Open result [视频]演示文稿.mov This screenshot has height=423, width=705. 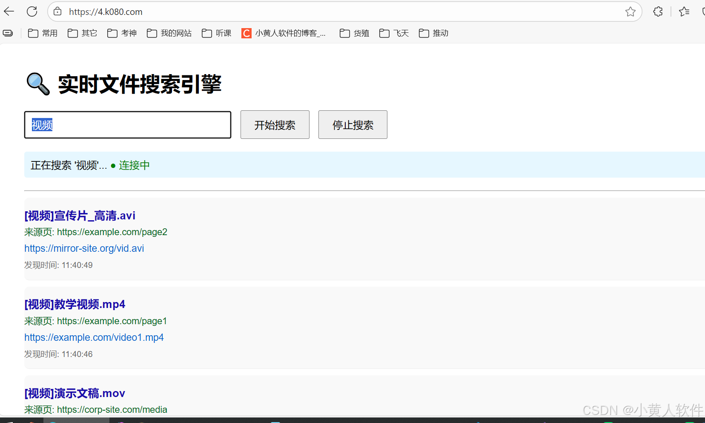[x=75, y=393]
